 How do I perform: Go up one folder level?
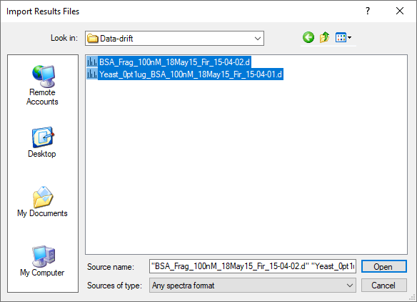(324, 38)
